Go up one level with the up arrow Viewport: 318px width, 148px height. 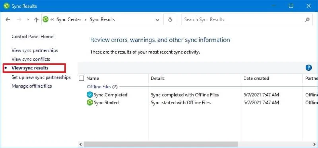click(x=36, y=19)
